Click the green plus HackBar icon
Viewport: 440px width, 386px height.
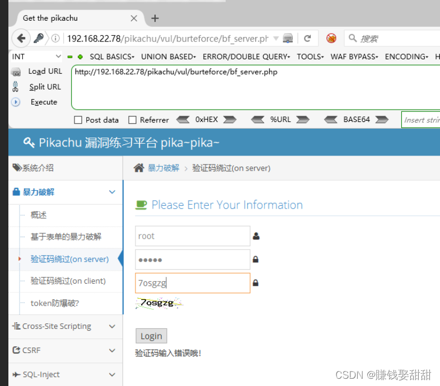coord(80,57)
